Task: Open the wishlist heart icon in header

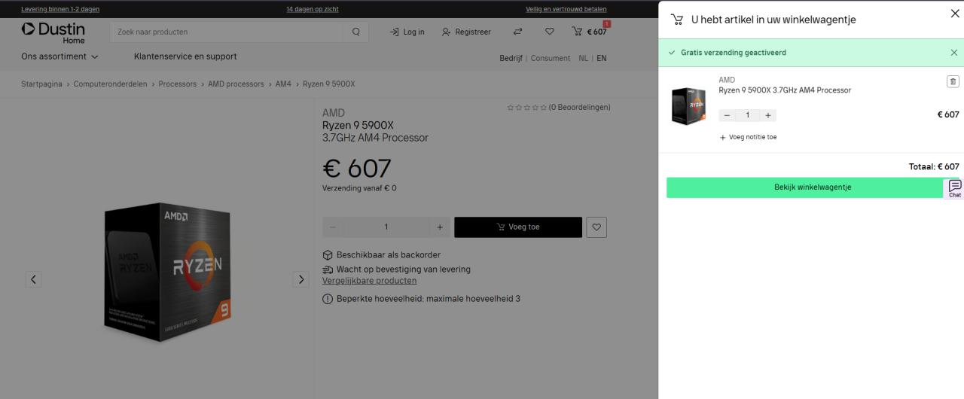Action: pyautogui.click(x=549, y=32)
